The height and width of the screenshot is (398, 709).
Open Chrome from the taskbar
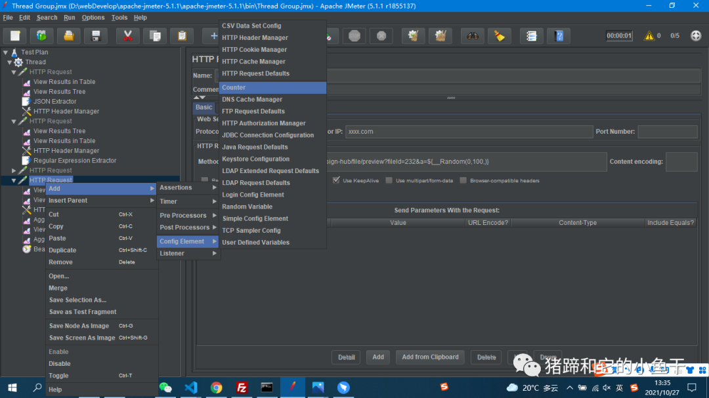[216, 387]
